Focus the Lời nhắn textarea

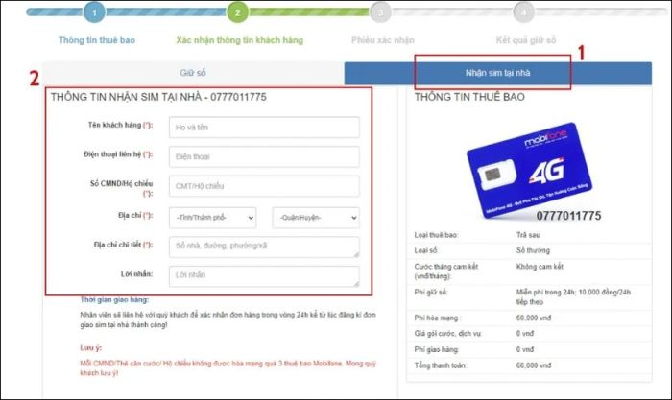tap(264, 276)
